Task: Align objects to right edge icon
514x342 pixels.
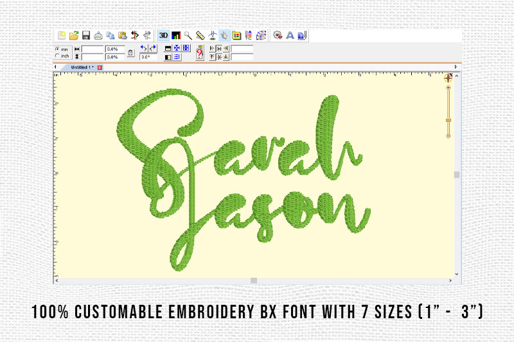Action: (226, 48)
